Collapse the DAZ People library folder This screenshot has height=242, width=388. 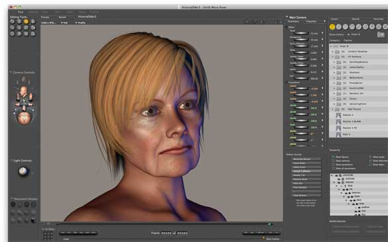333,109
